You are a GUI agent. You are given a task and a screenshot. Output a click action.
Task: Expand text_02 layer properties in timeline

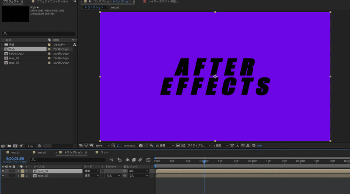pos(18,176)
